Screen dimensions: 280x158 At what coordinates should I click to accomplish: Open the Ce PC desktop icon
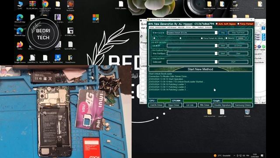click(20, 5)
